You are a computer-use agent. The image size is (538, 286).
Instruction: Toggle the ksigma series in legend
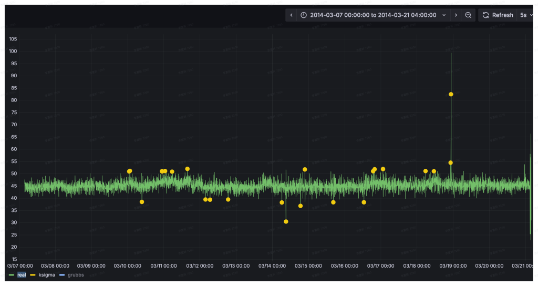(x=47, y=274)
